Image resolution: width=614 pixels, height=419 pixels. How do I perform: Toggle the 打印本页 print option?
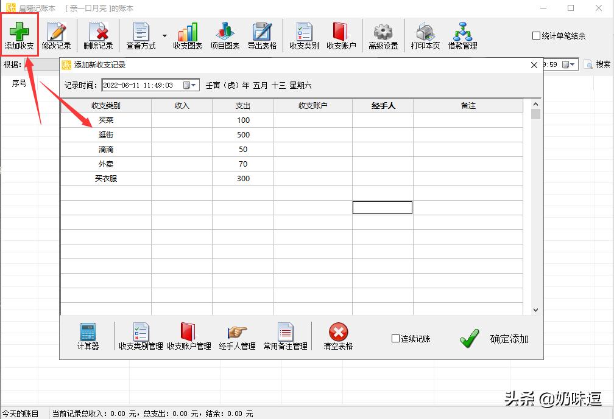(425, 35)
